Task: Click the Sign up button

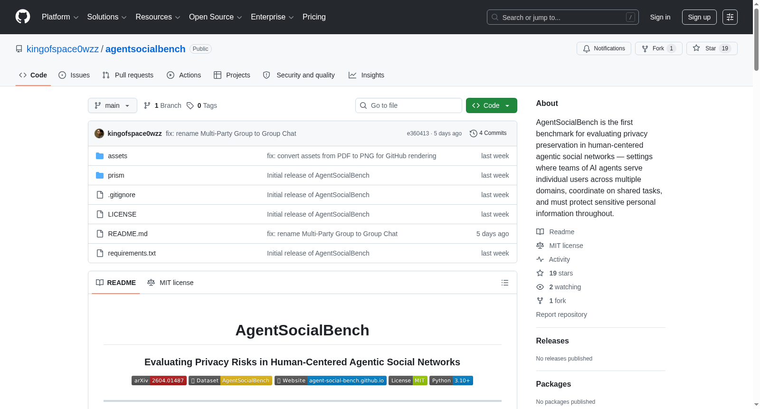Action: [699, 17]
